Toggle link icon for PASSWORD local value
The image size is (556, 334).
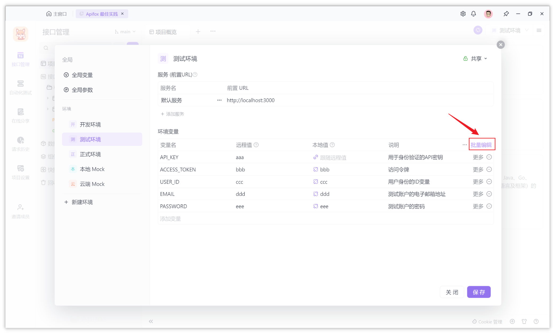(315, 206)
